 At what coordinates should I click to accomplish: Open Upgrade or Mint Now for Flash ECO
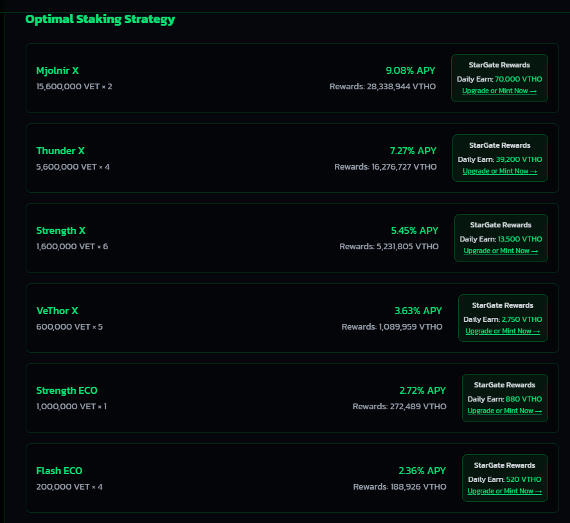(x=505, y=490)
